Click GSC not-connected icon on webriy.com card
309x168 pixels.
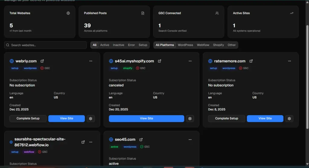coord(42,68)
